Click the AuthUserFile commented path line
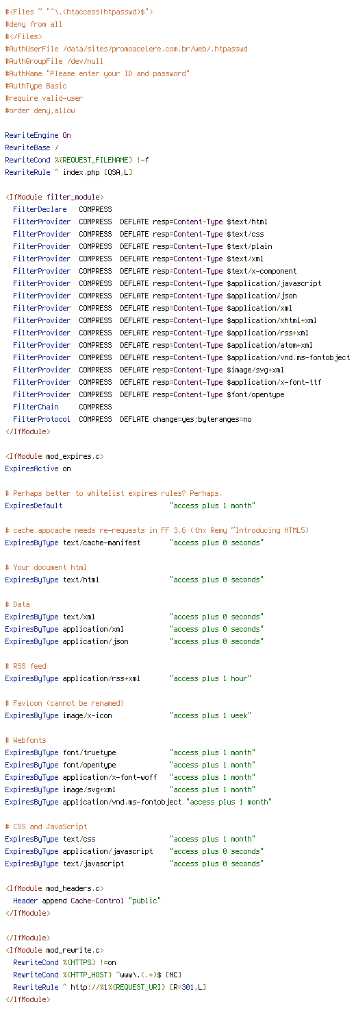The image size is (356, 1011). point(126,49)
